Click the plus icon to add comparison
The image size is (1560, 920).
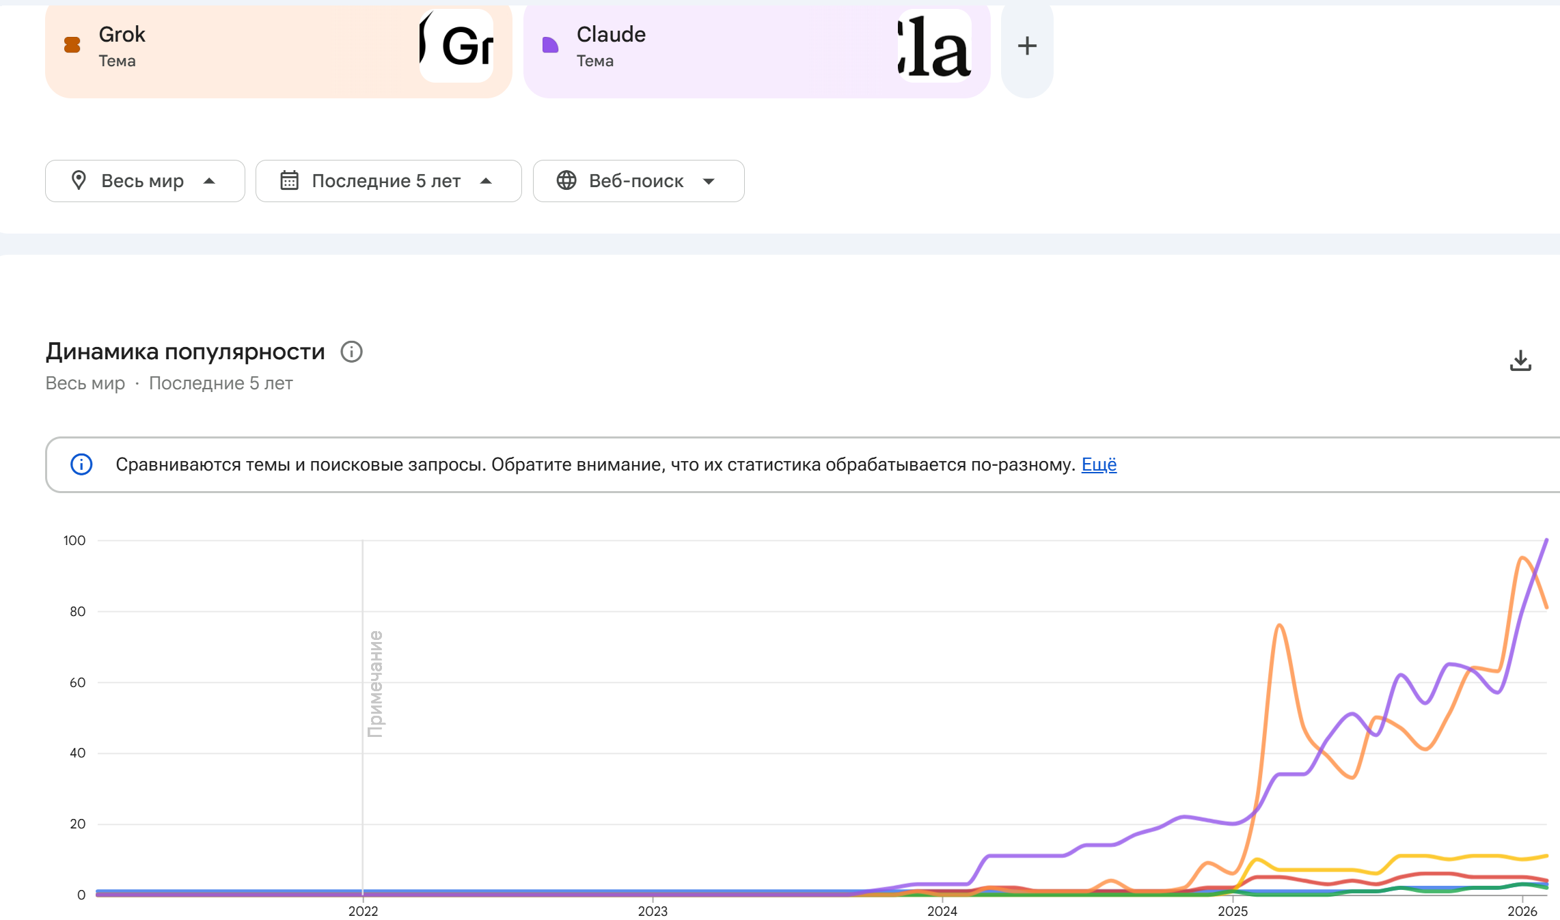(1026, 46)
